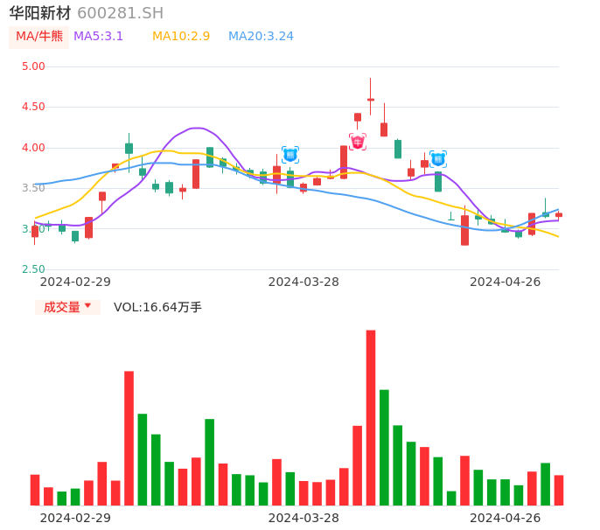Click the stock code 600281.SH

(x=120, y=13)
